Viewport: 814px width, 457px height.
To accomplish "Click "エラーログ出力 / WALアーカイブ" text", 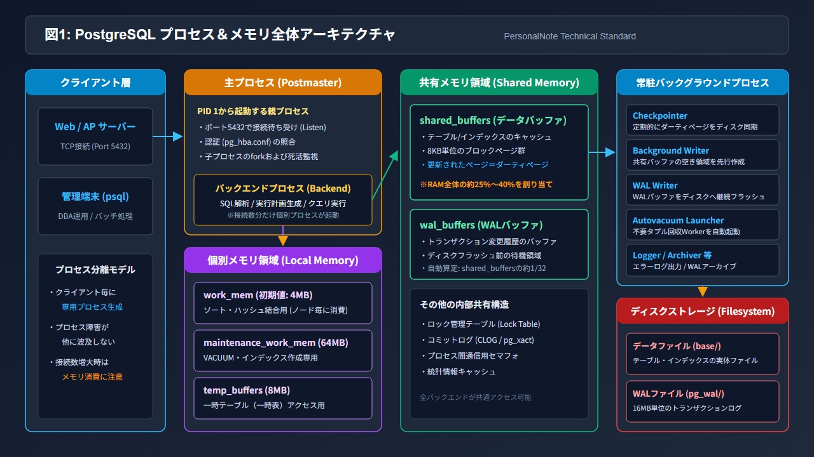I will click(x=684, y=267).
